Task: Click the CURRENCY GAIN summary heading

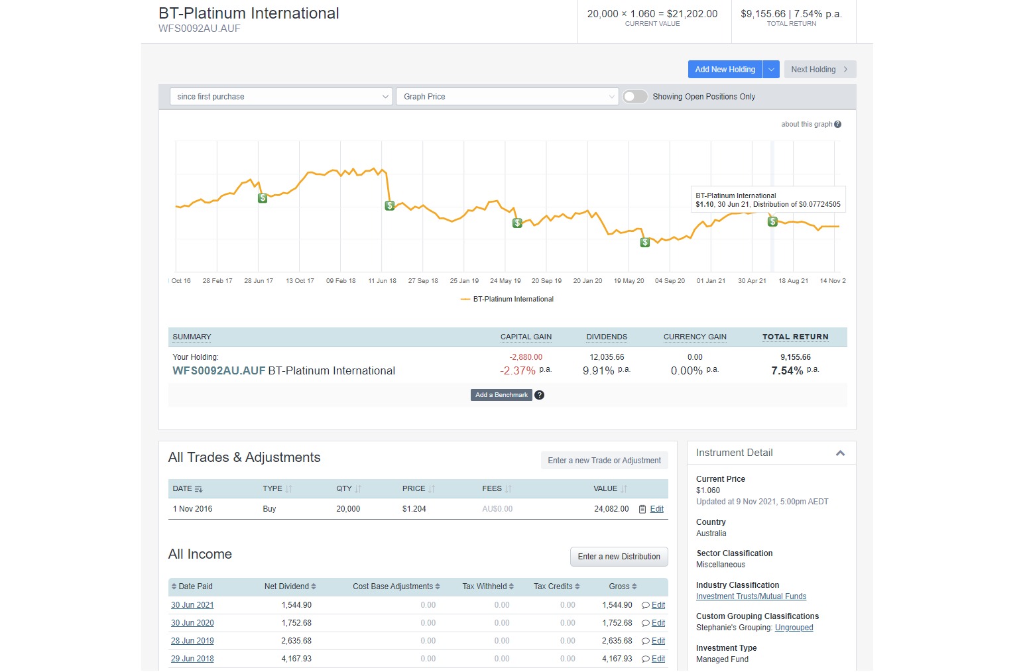Action: tap(695, 337)
